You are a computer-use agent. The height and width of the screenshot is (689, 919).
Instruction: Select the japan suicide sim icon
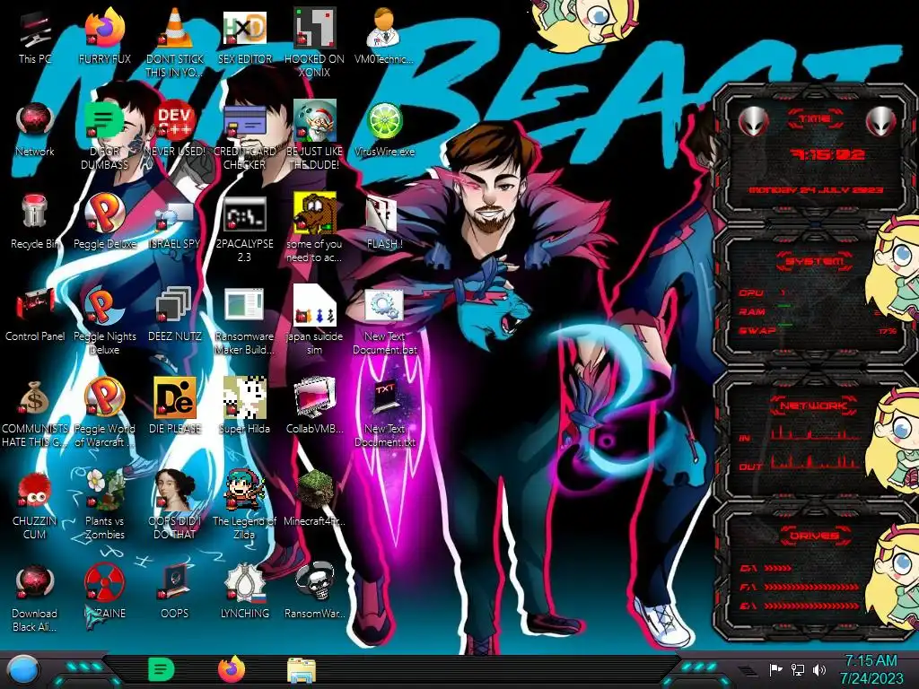(315, 321)
